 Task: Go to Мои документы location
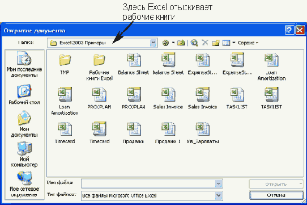(24, 124)
